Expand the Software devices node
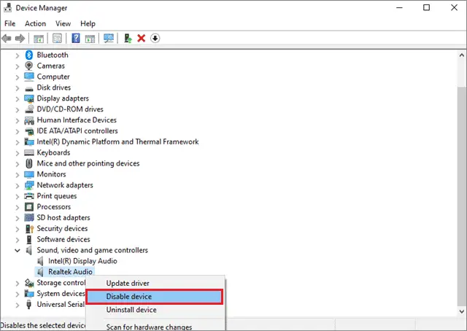The image size is (467, 331). click(x=18, y=240)
